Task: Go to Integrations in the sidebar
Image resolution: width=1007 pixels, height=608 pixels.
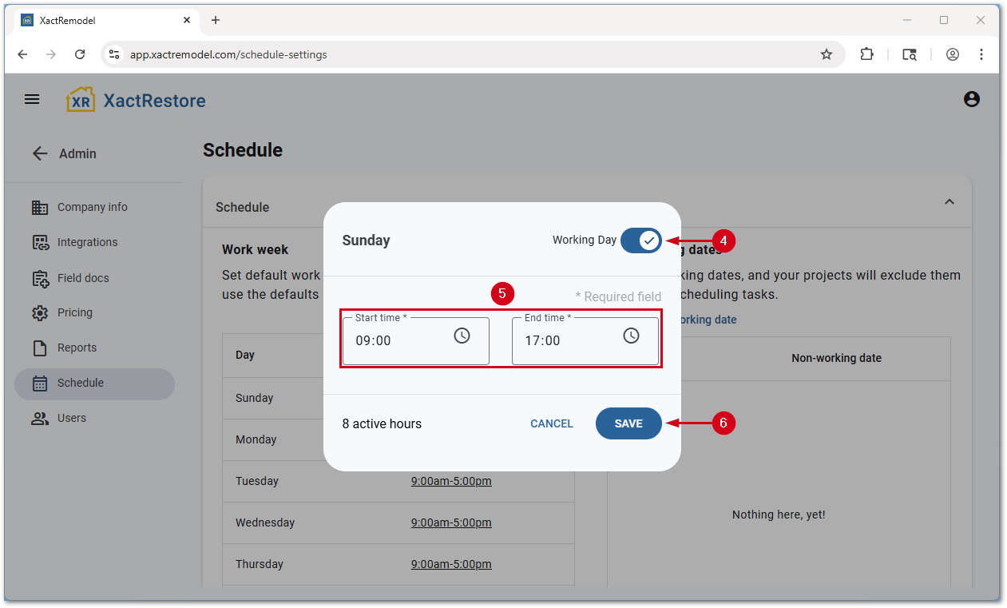Action: pos(87,242)
